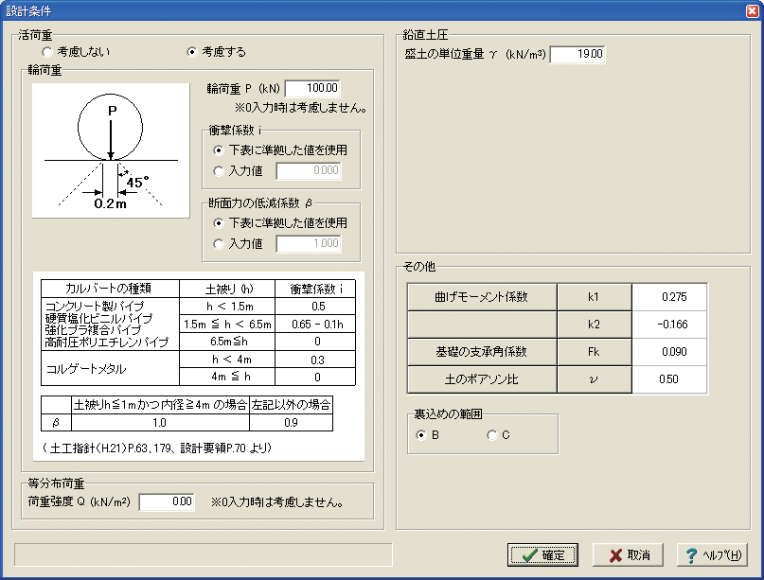Click the 輪荷重 P (kN) input field
This screenshot has height=580, width=764.
tap(312, 88)
